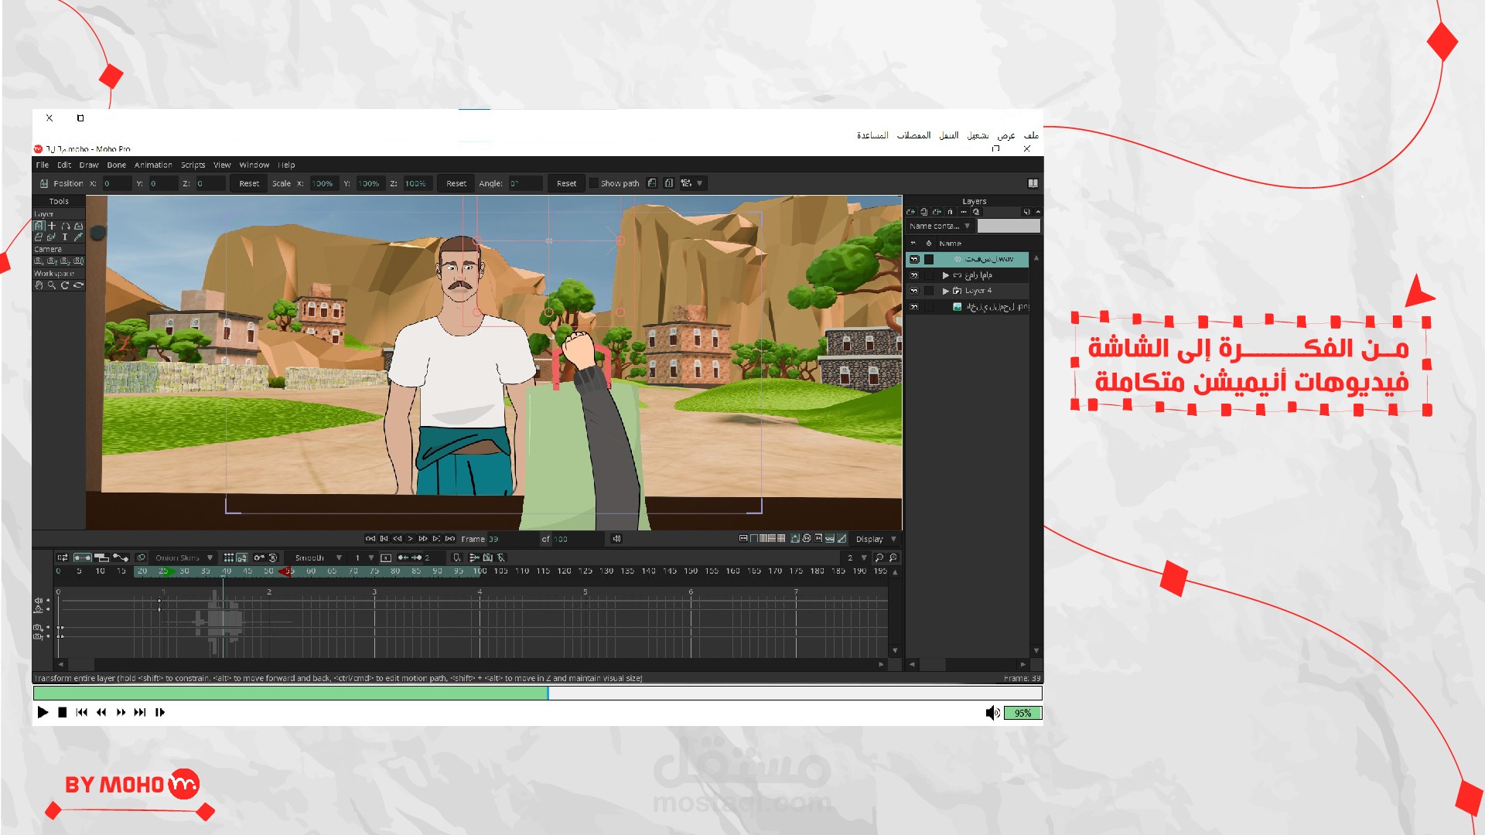Screen dimensions: 1485x835
Task: Click the New Layer icon in Layers panel
Action: (911, 212)
